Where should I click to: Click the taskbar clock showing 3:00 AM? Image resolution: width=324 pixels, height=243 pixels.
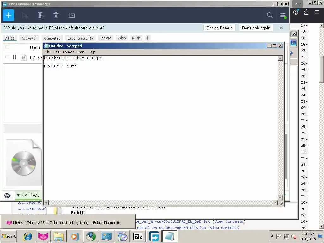click(x=308, y=236)
